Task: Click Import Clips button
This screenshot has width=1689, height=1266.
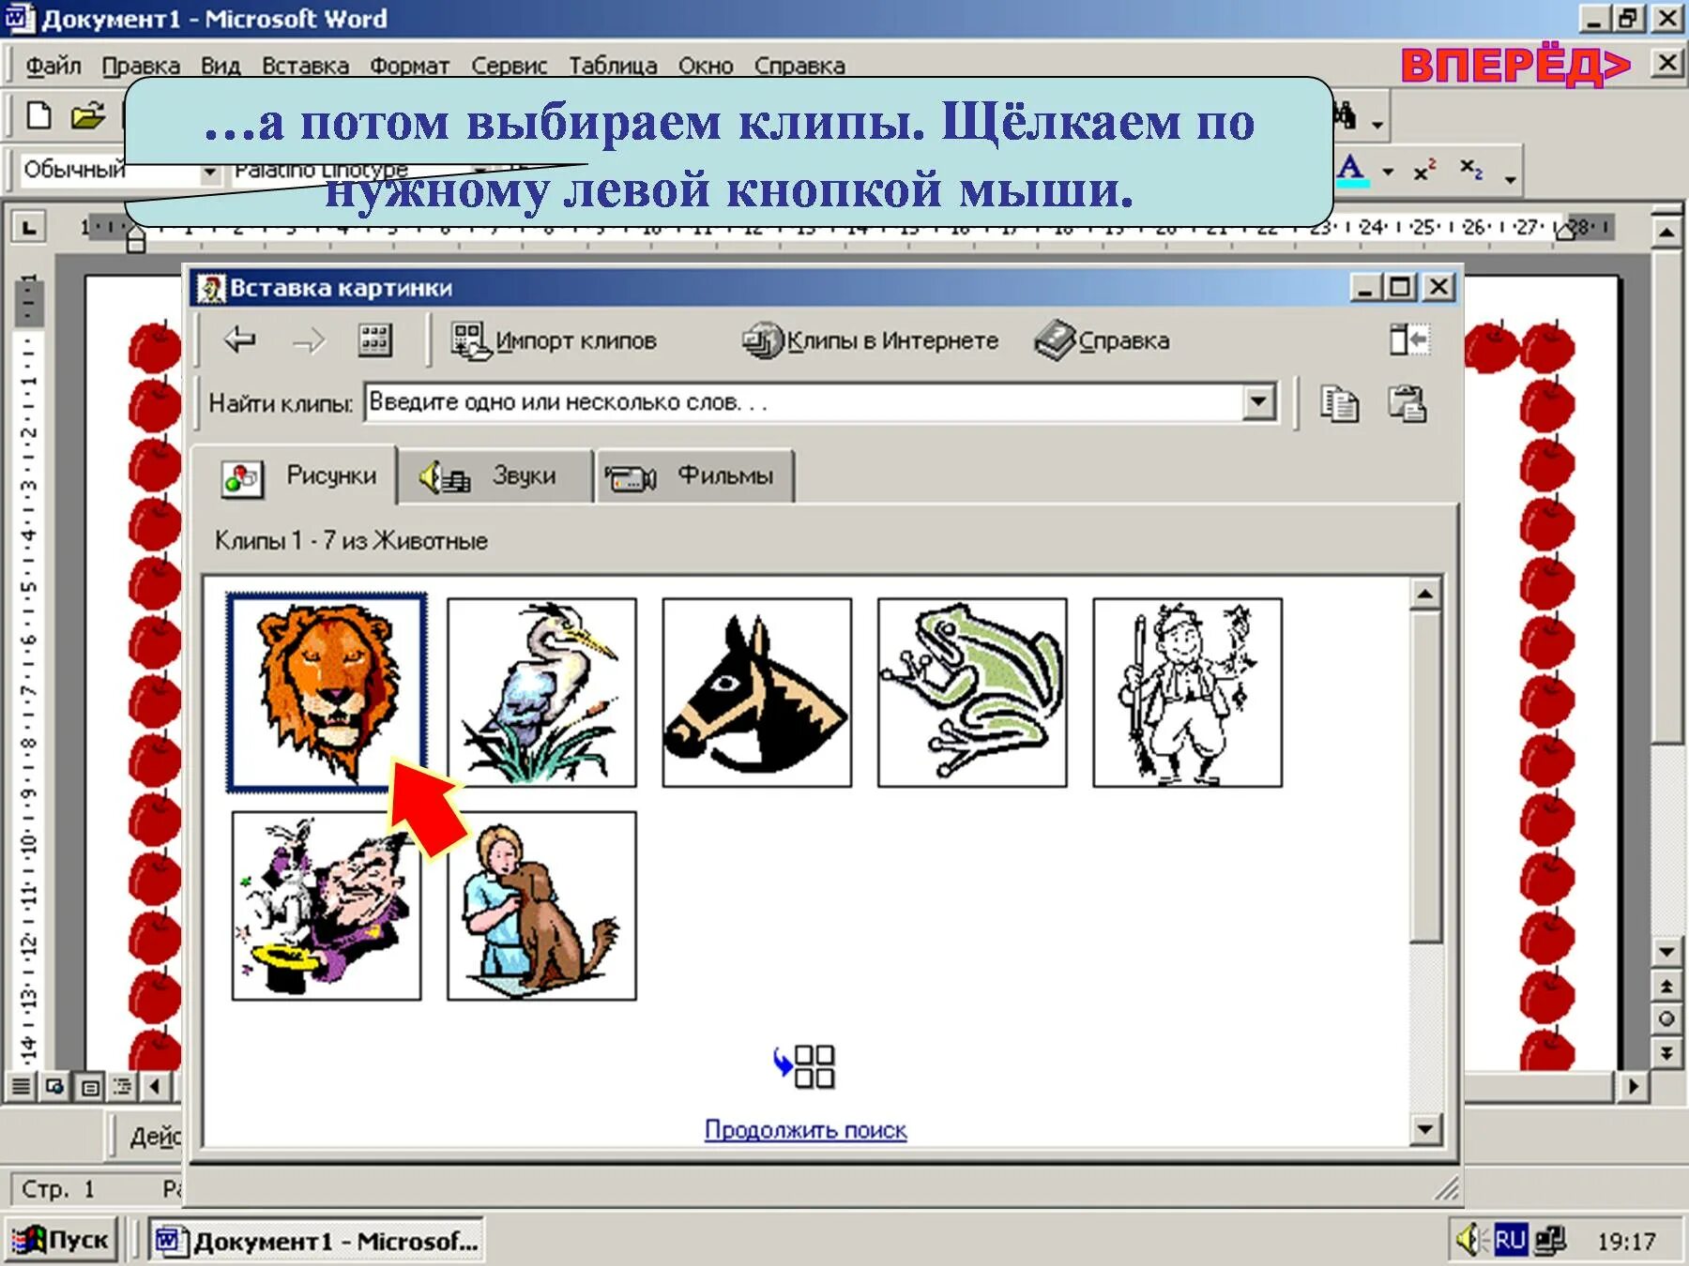Action: pos(554,340)
